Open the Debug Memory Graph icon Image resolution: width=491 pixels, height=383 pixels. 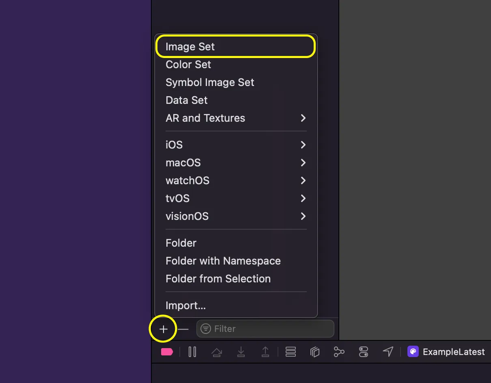click(339, 352)
